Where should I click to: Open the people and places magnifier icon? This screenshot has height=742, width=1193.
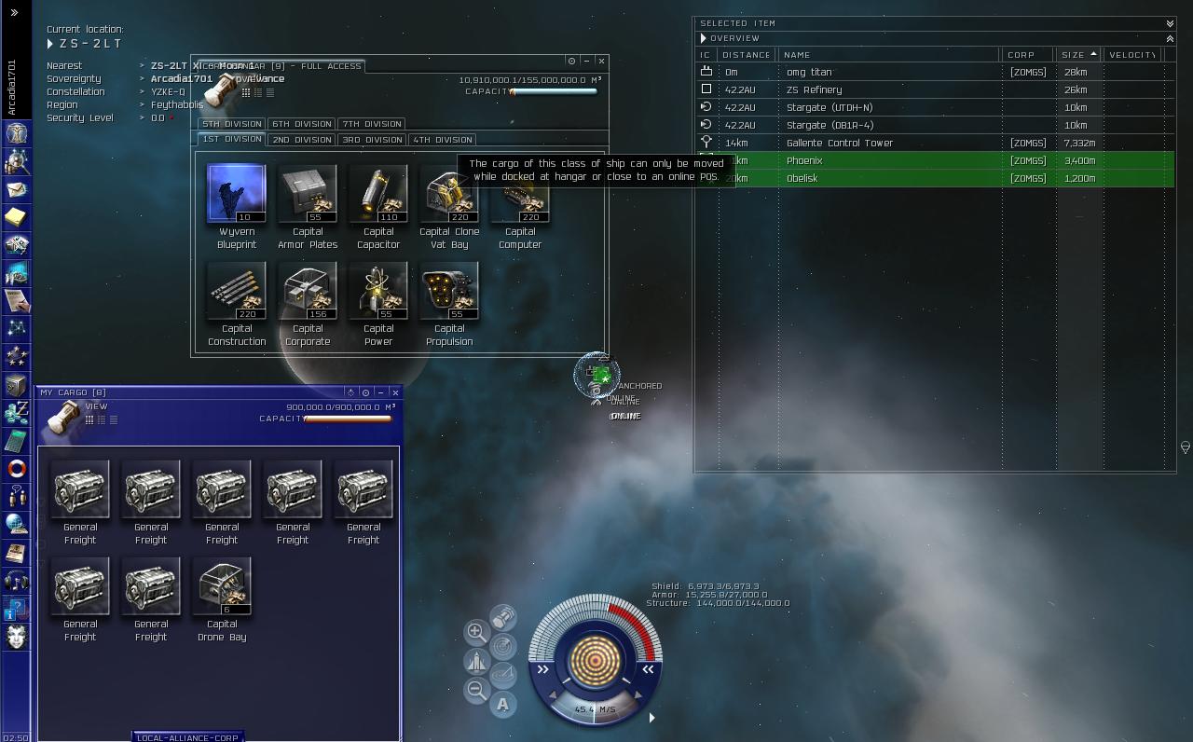pyautogui.click(x=17, y=161)
